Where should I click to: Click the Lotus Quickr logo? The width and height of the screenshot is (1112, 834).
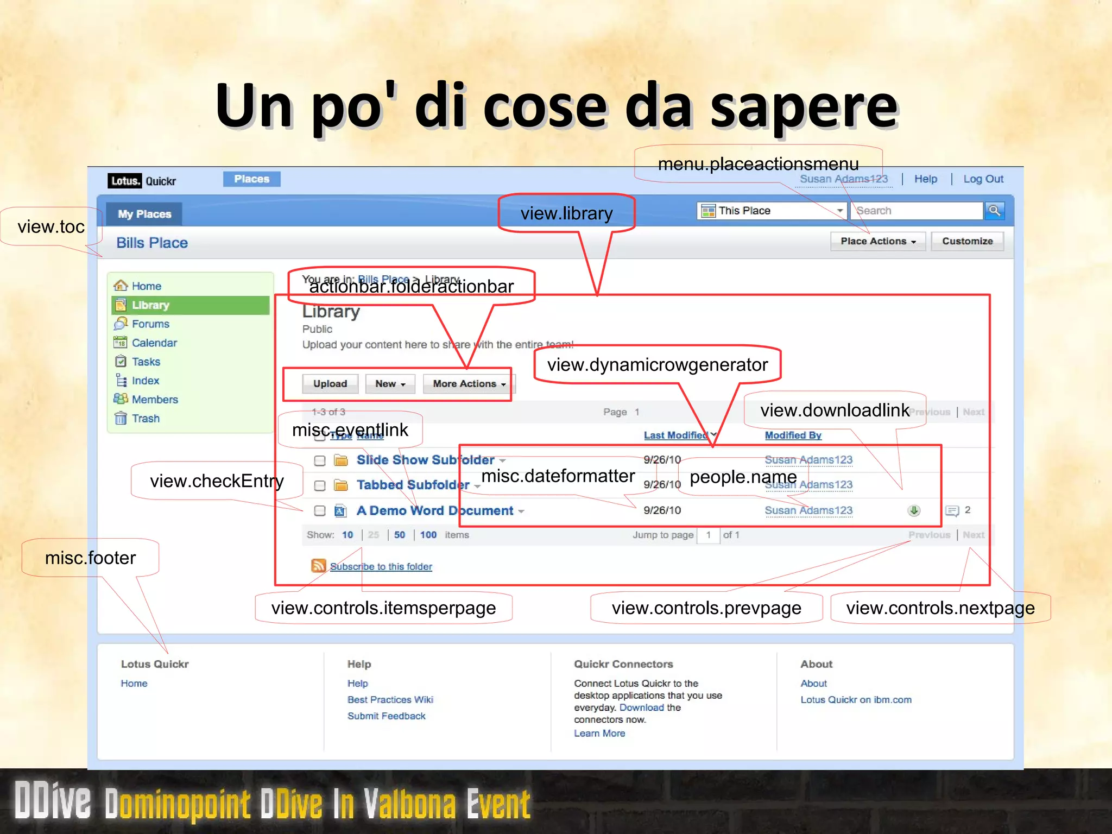pyautogui.click(x=143, y=181)
